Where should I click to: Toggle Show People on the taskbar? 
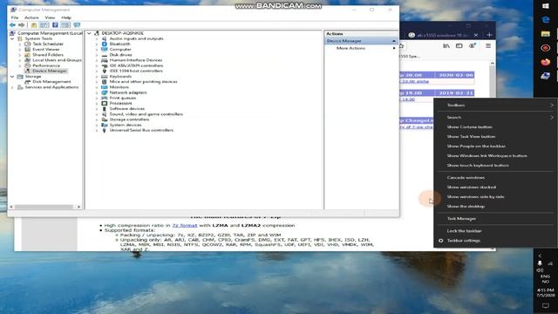click(x=495, y=146)
